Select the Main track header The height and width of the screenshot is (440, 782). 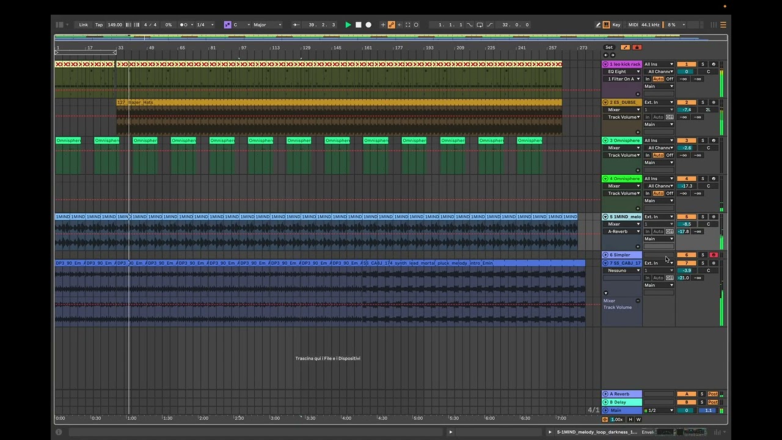(622, 411)
